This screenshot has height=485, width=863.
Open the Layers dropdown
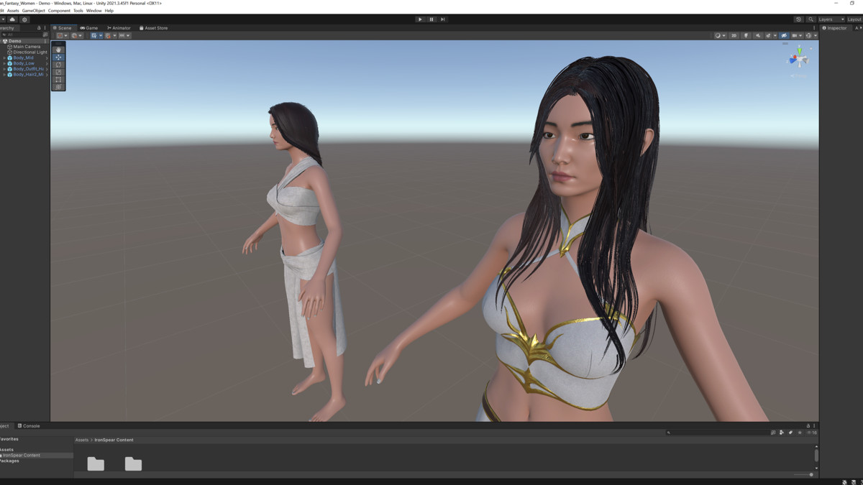coord(831,19)
